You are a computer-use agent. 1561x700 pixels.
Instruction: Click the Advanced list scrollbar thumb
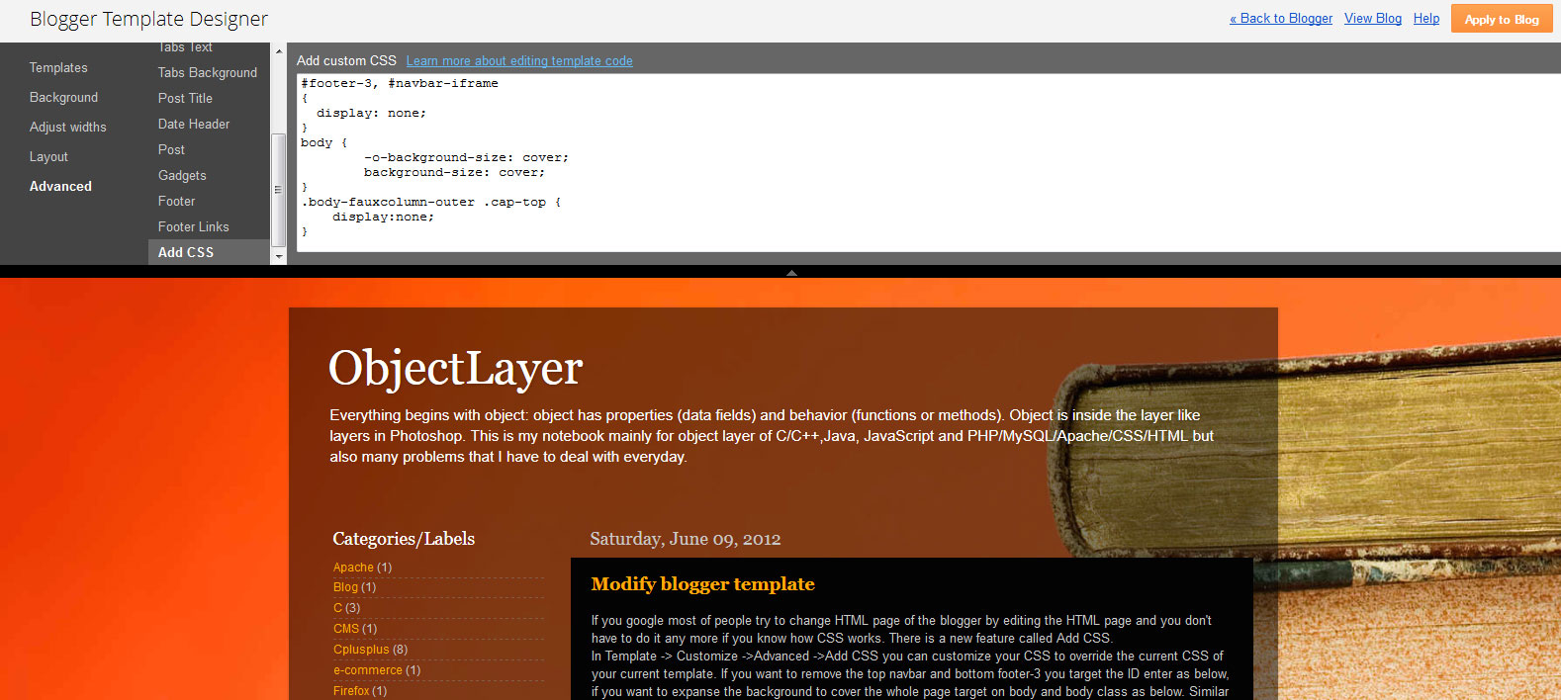279,190
